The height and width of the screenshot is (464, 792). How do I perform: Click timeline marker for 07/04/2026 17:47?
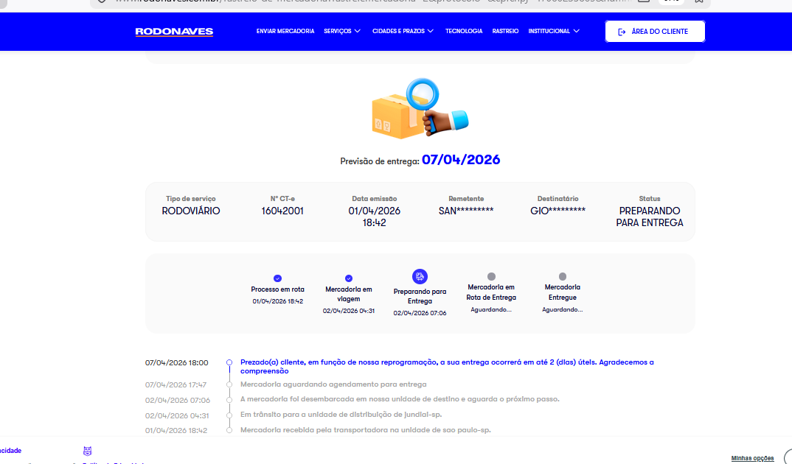[x=229, y=384]
